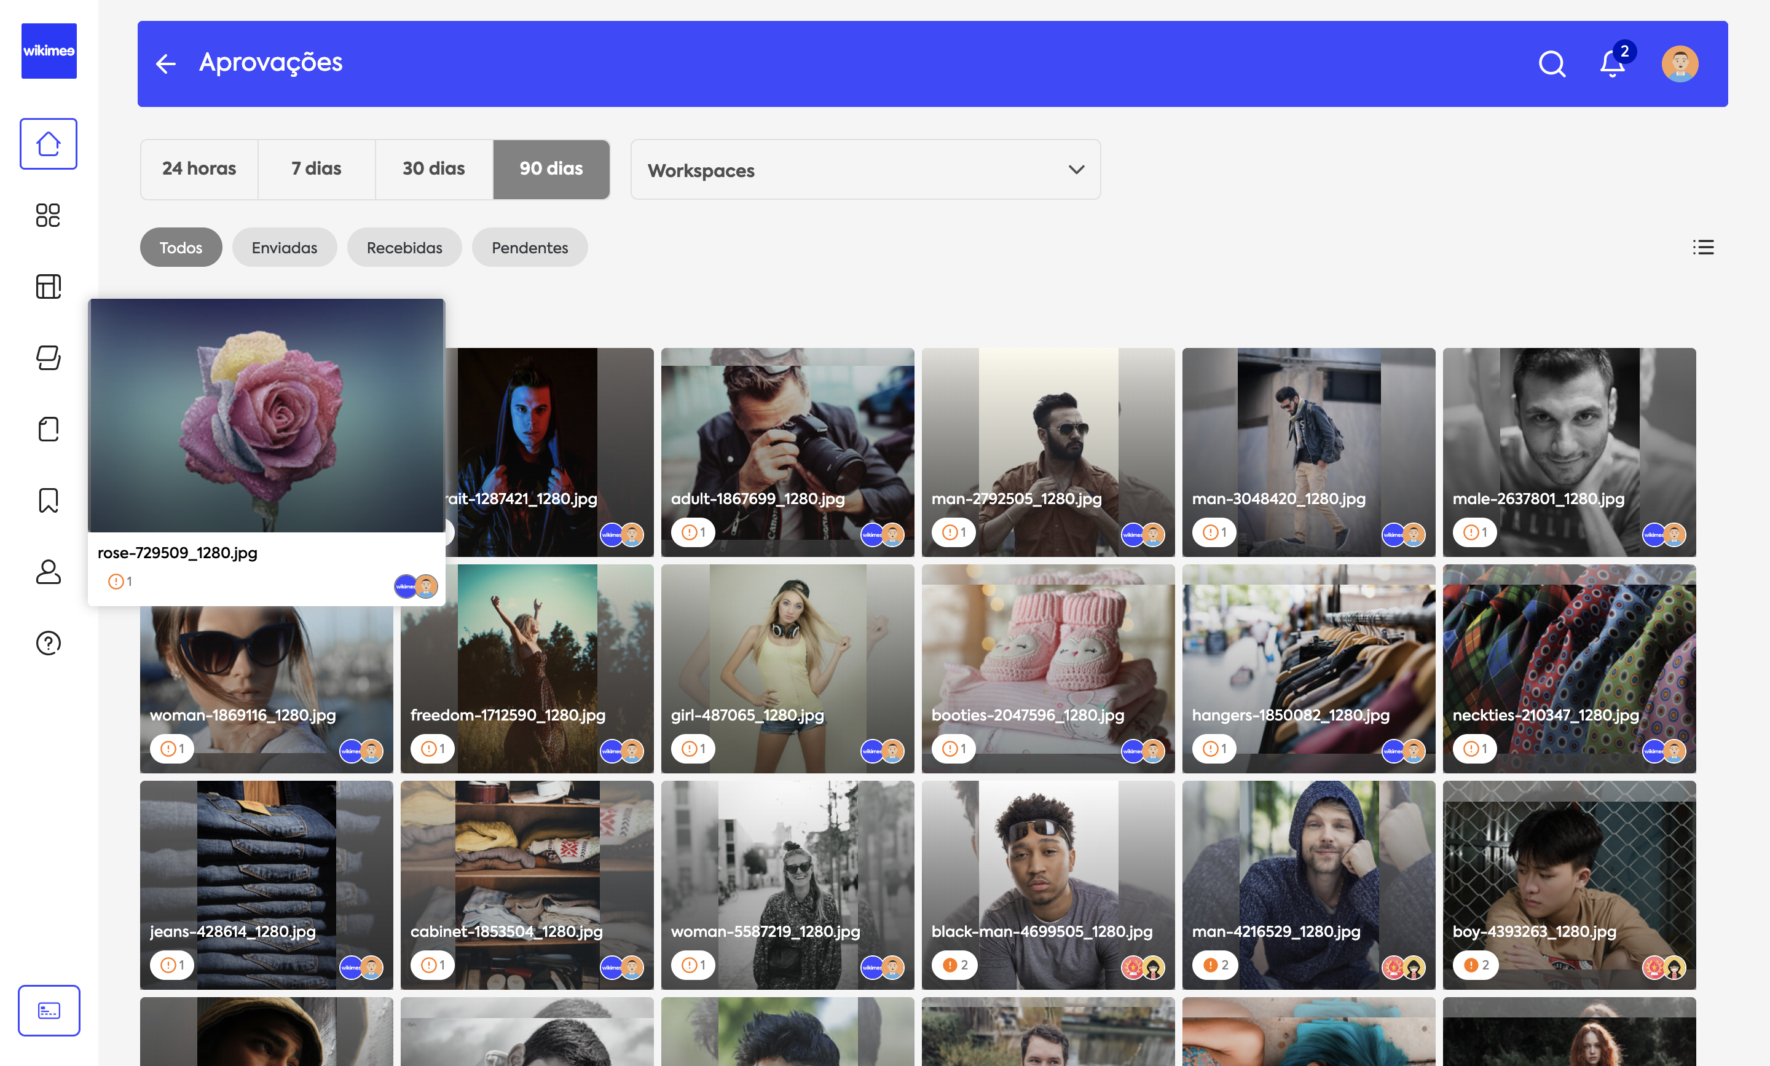Click the back arrow beside Aprovações
The width and height of the screenshot is (1770, 1066).
tap(166, 64)
